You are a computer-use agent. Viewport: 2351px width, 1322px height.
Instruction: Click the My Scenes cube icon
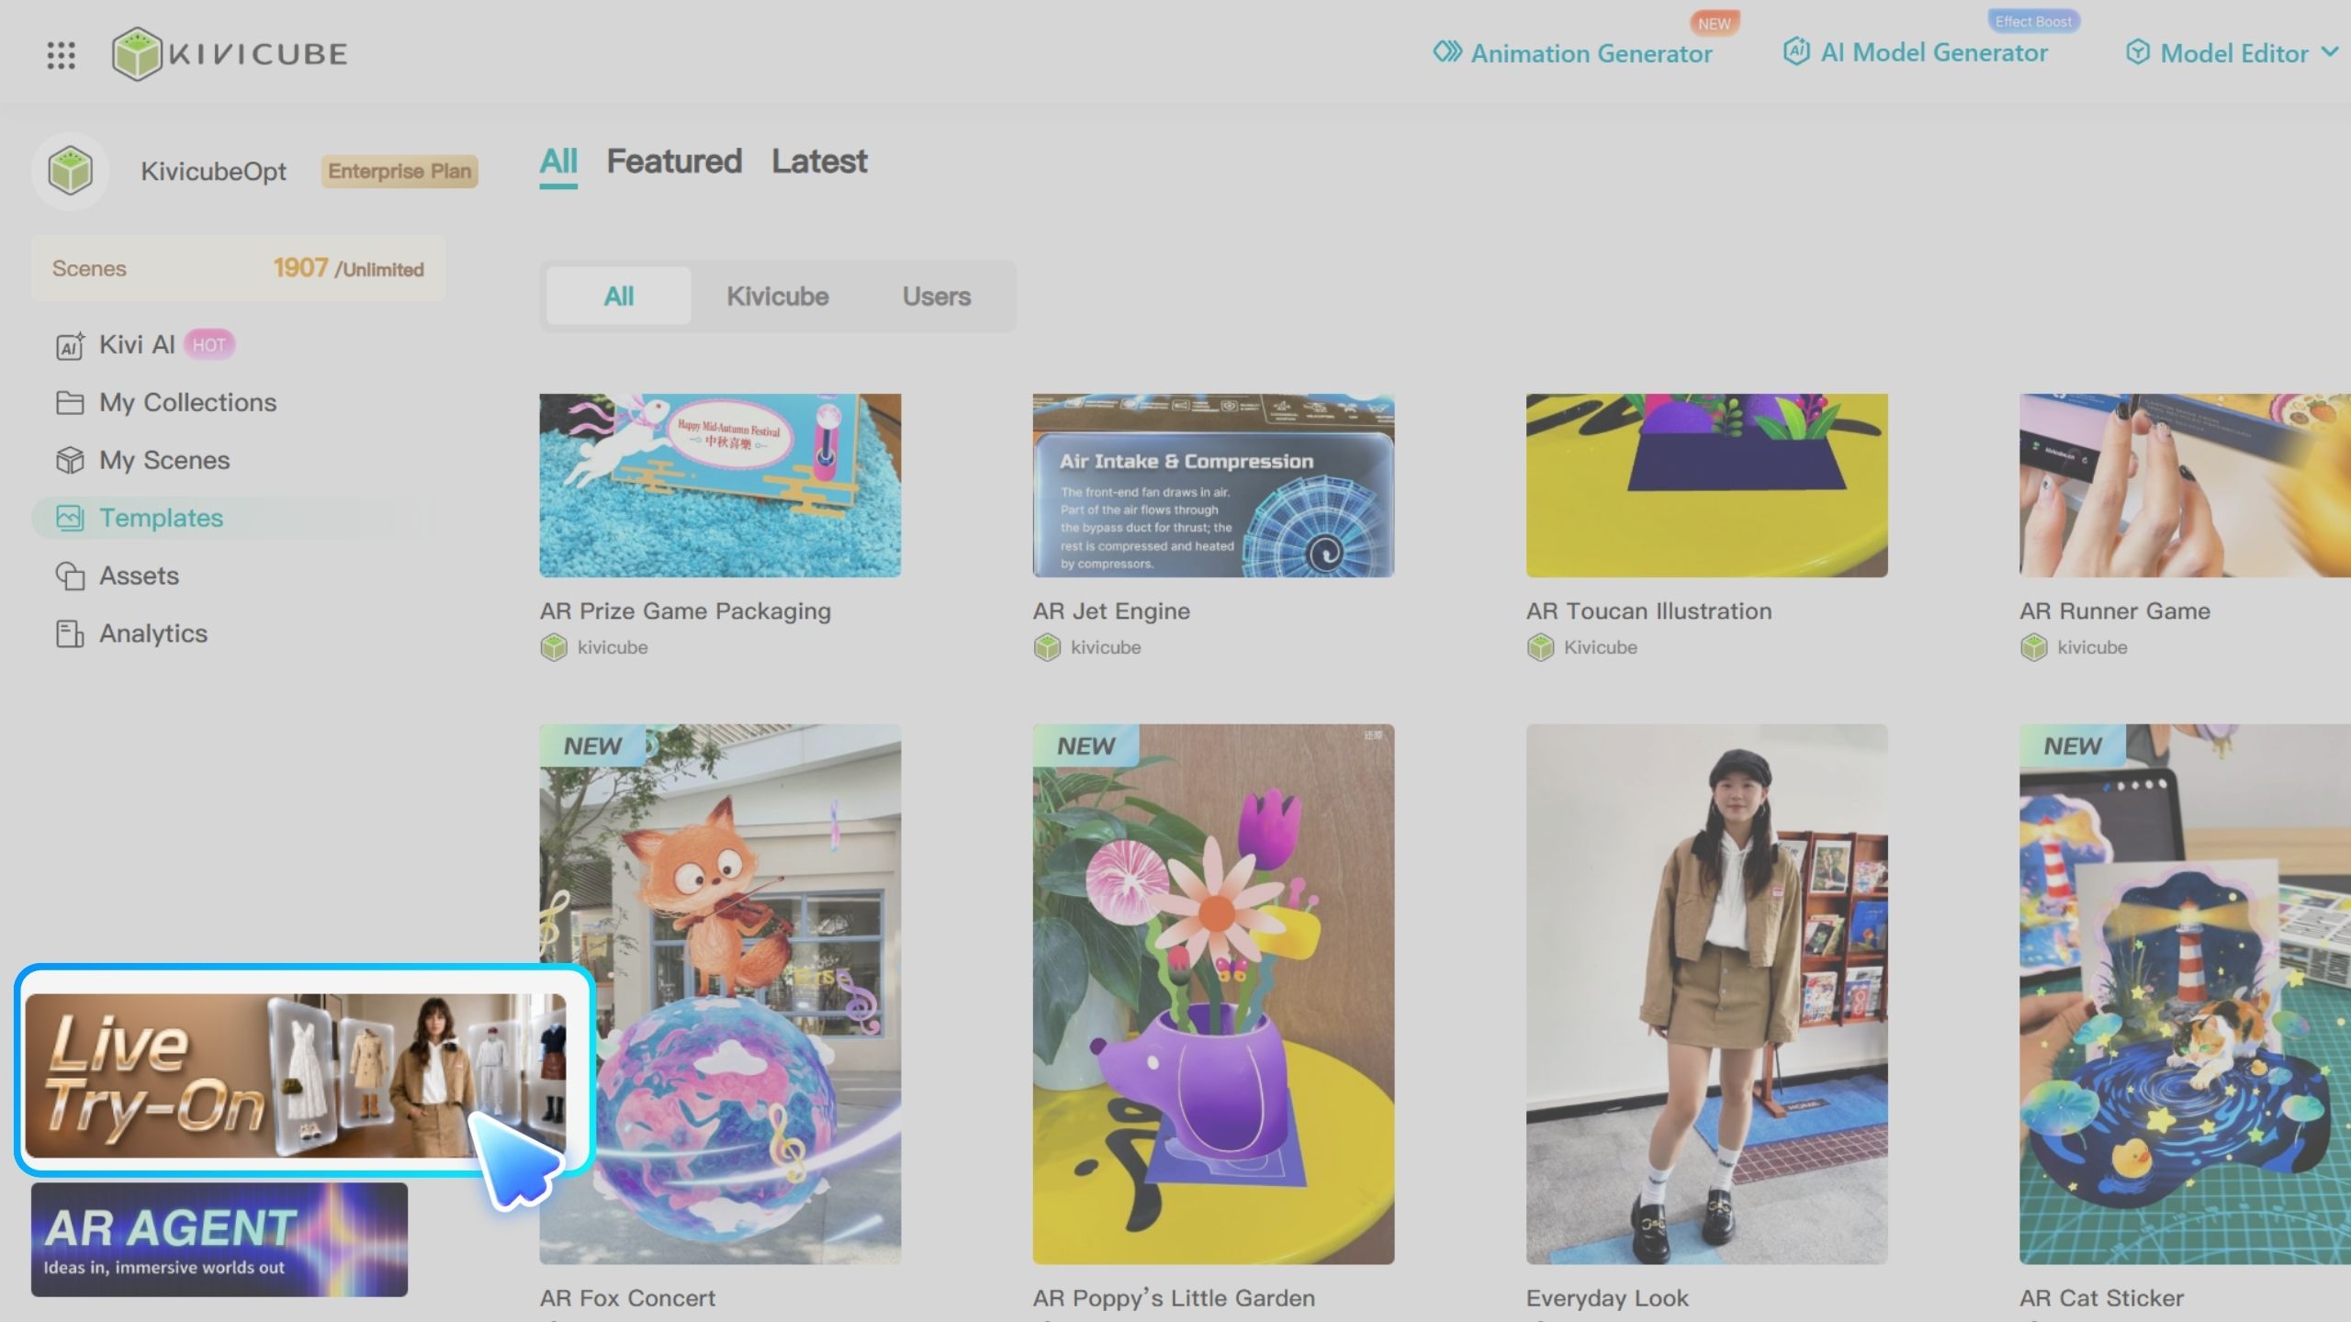pyautogui.click(x=70, y=460)
